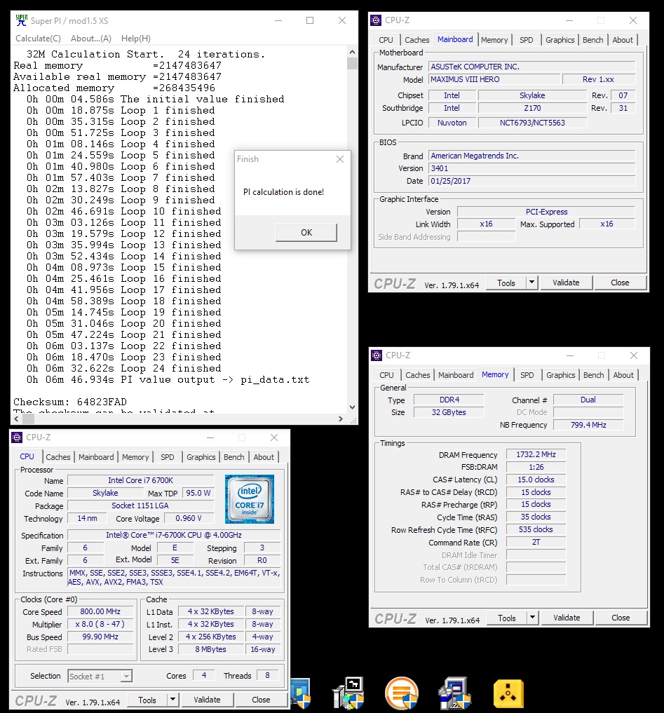Click the CPU-Z title icon in the Mainboard window

click(376, 20)
